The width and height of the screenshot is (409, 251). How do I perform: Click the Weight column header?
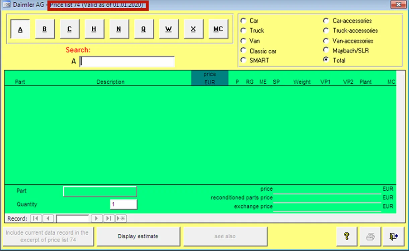302,82
